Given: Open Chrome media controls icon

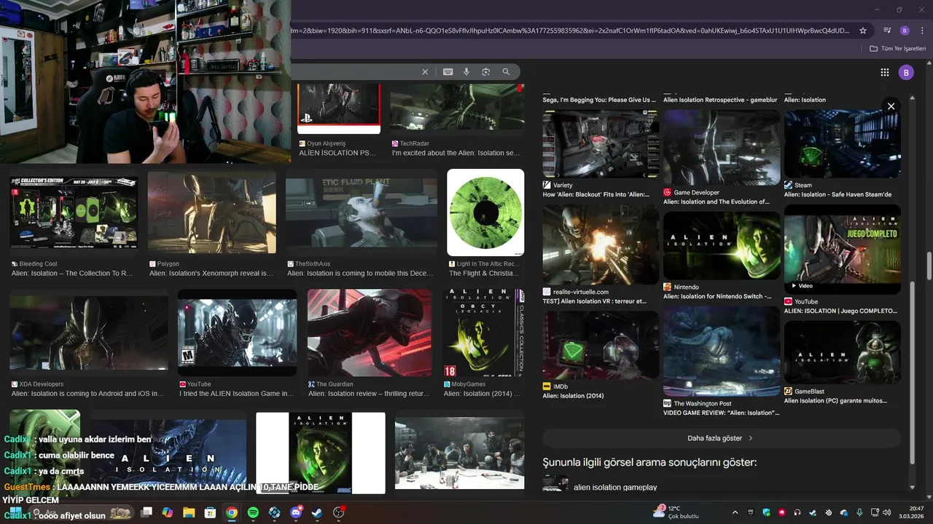Looking at the screenshot, I should point(887,31).
